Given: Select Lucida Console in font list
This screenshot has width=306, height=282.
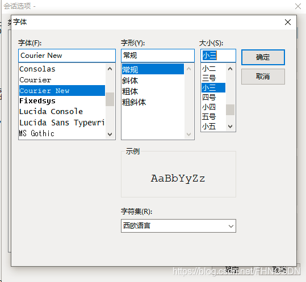Looking at the screenshot, I should click(x=62, y=112).
